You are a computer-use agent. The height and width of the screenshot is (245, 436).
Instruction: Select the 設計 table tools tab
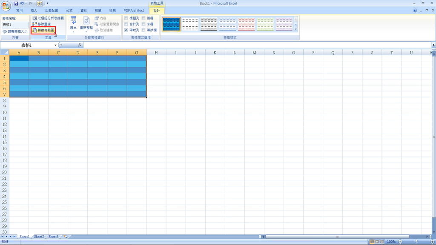(x=157, y=11)
